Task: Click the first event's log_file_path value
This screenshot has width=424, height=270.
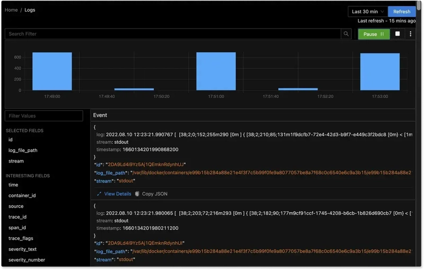Action: pos(272,173)
